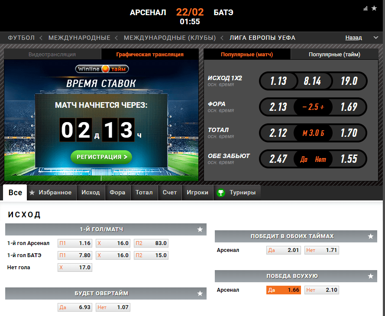The width and height of the screenshot is (385, 316).
Task: Select П2 15.0 for 1-й гол БАТЭ
Action: click(151, 255)
